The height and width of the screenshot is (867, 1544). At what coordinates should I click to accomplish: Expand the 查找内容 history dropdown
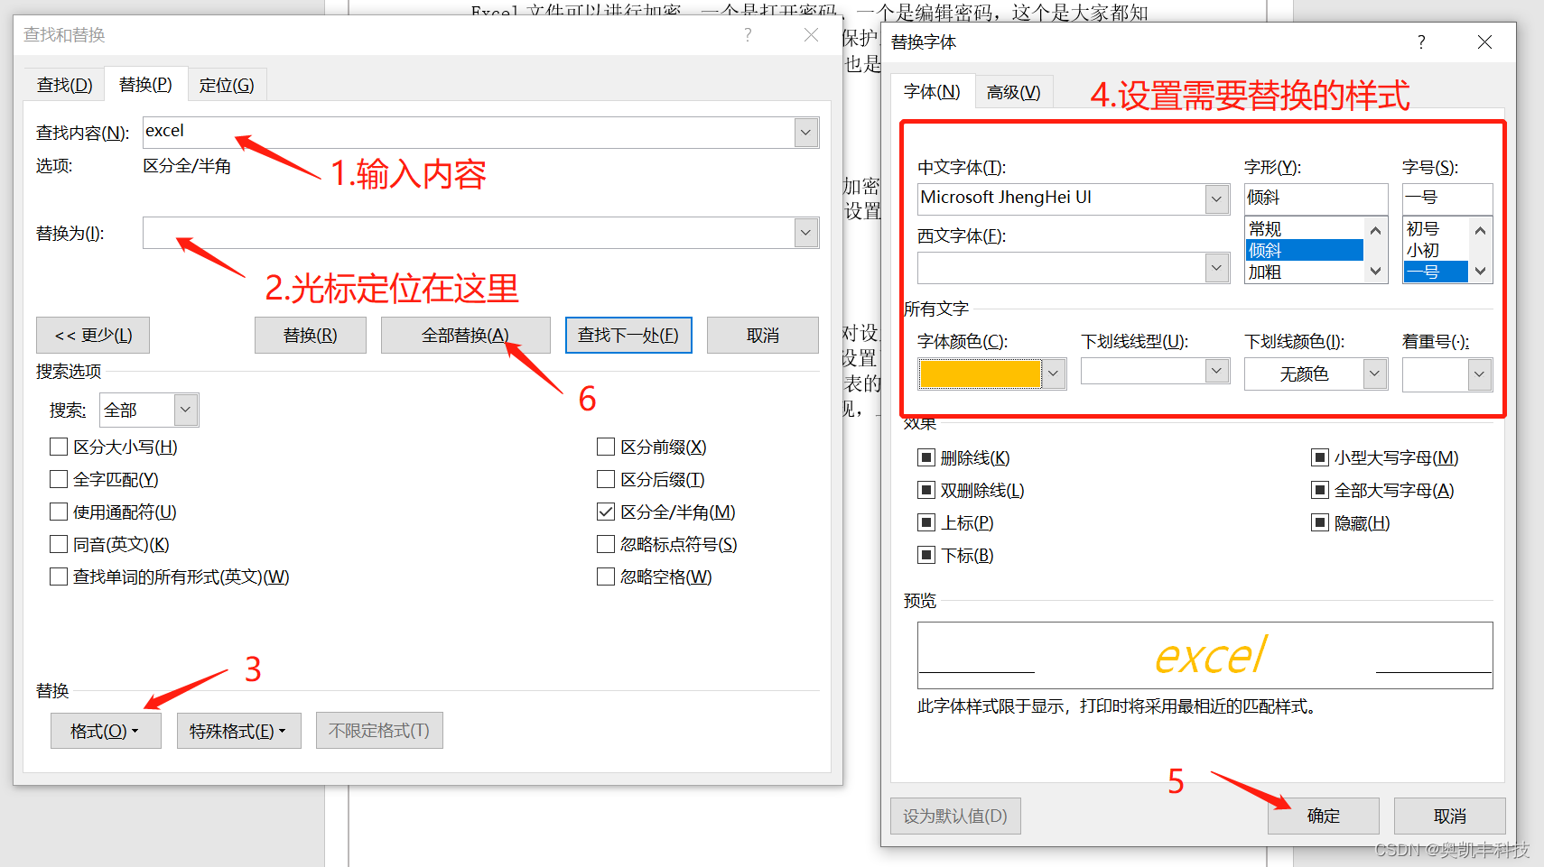[806, 133]
